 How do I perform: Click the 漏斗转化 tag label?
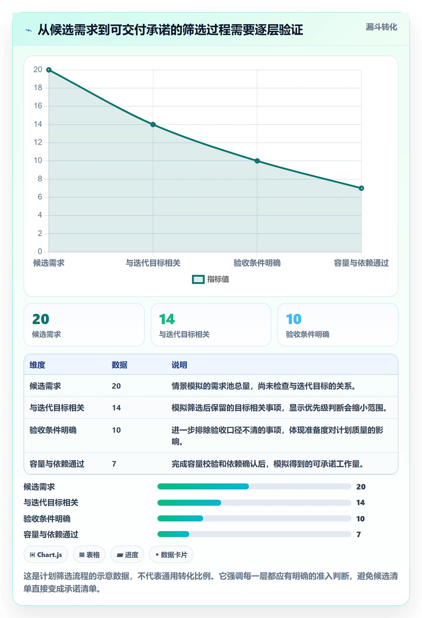point(381,27)
